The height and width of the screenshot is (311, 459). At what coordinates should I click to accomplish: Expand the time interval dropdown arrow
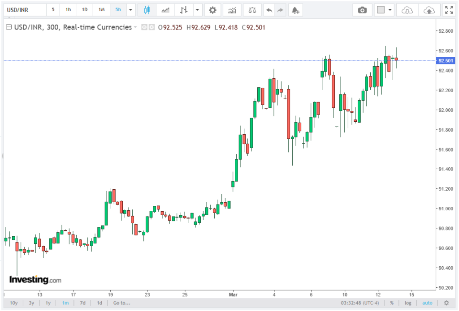[x=130, y=10]
